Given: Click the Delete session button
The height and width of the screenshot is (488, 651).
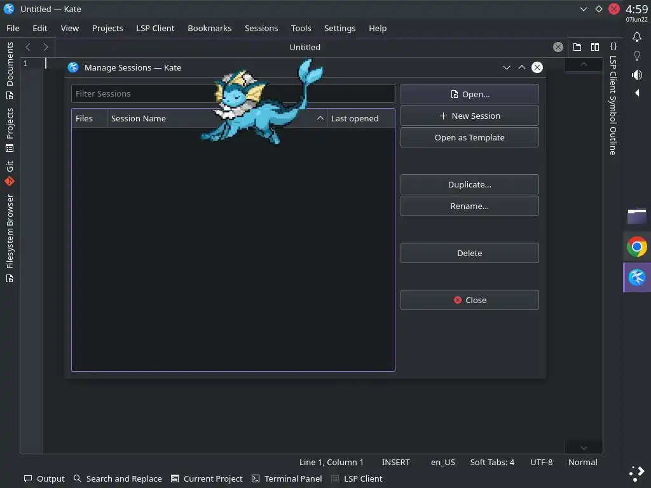Looking at the screenshot, I should pos(470,253).
